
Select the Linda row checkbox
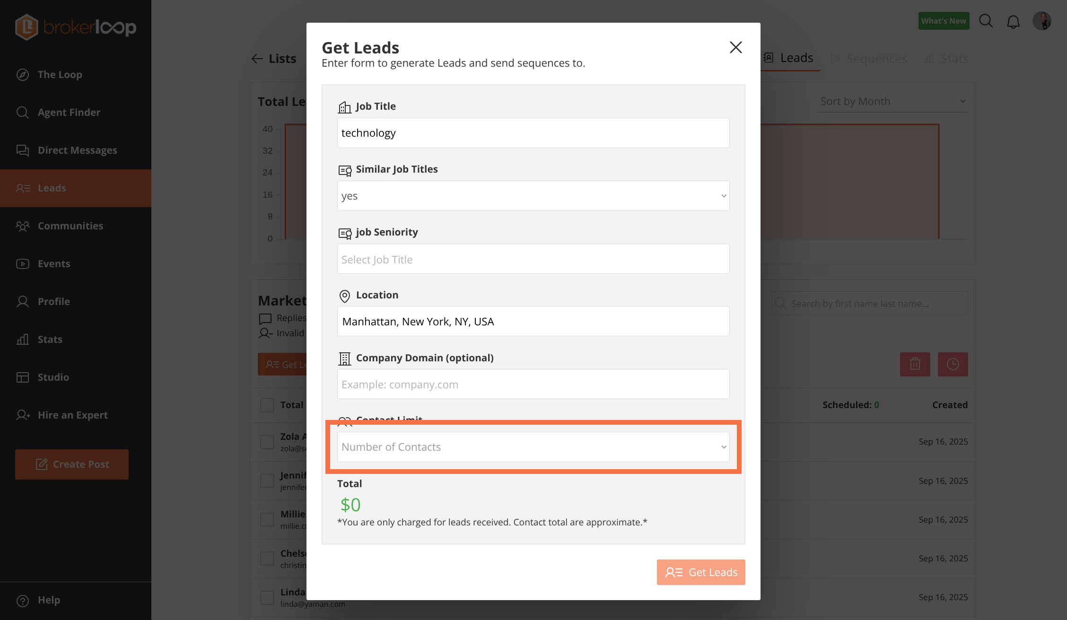tap(267, 597)
